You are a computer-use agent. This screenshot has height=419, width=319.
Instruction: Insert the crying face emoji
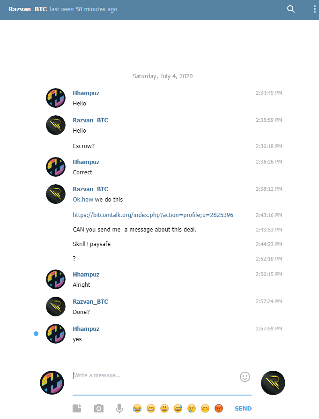192,408
